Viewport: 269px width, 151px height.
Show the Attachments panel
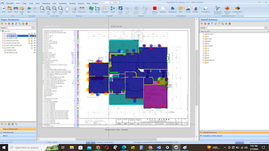pyautogui.click(x=18, y=132)
